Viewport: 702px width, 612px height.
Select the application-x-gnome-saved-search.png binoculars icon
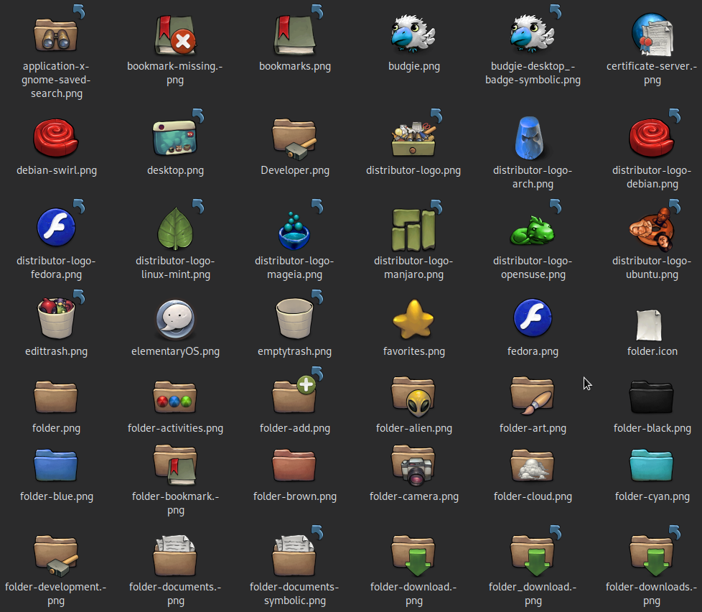(56, 34)
